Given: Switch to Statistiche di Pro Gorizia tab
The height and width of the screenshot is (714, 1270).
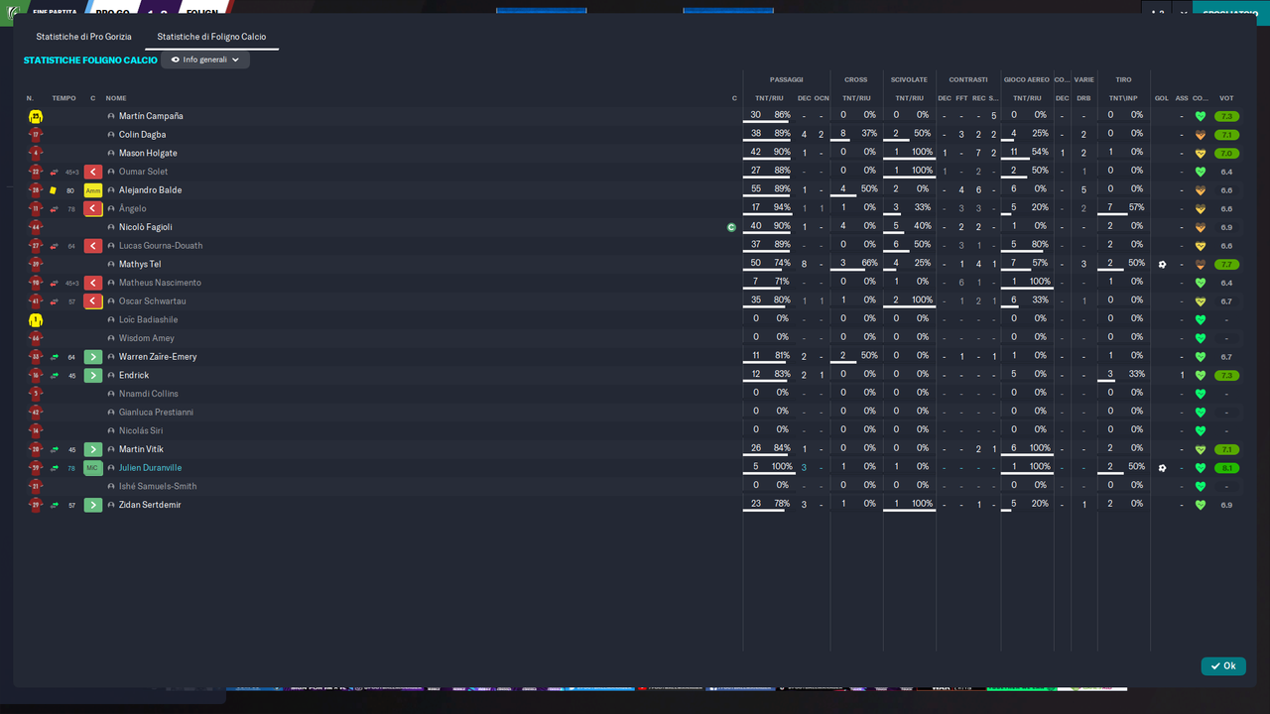Looking at the screenshot, I should coord(84,37).
